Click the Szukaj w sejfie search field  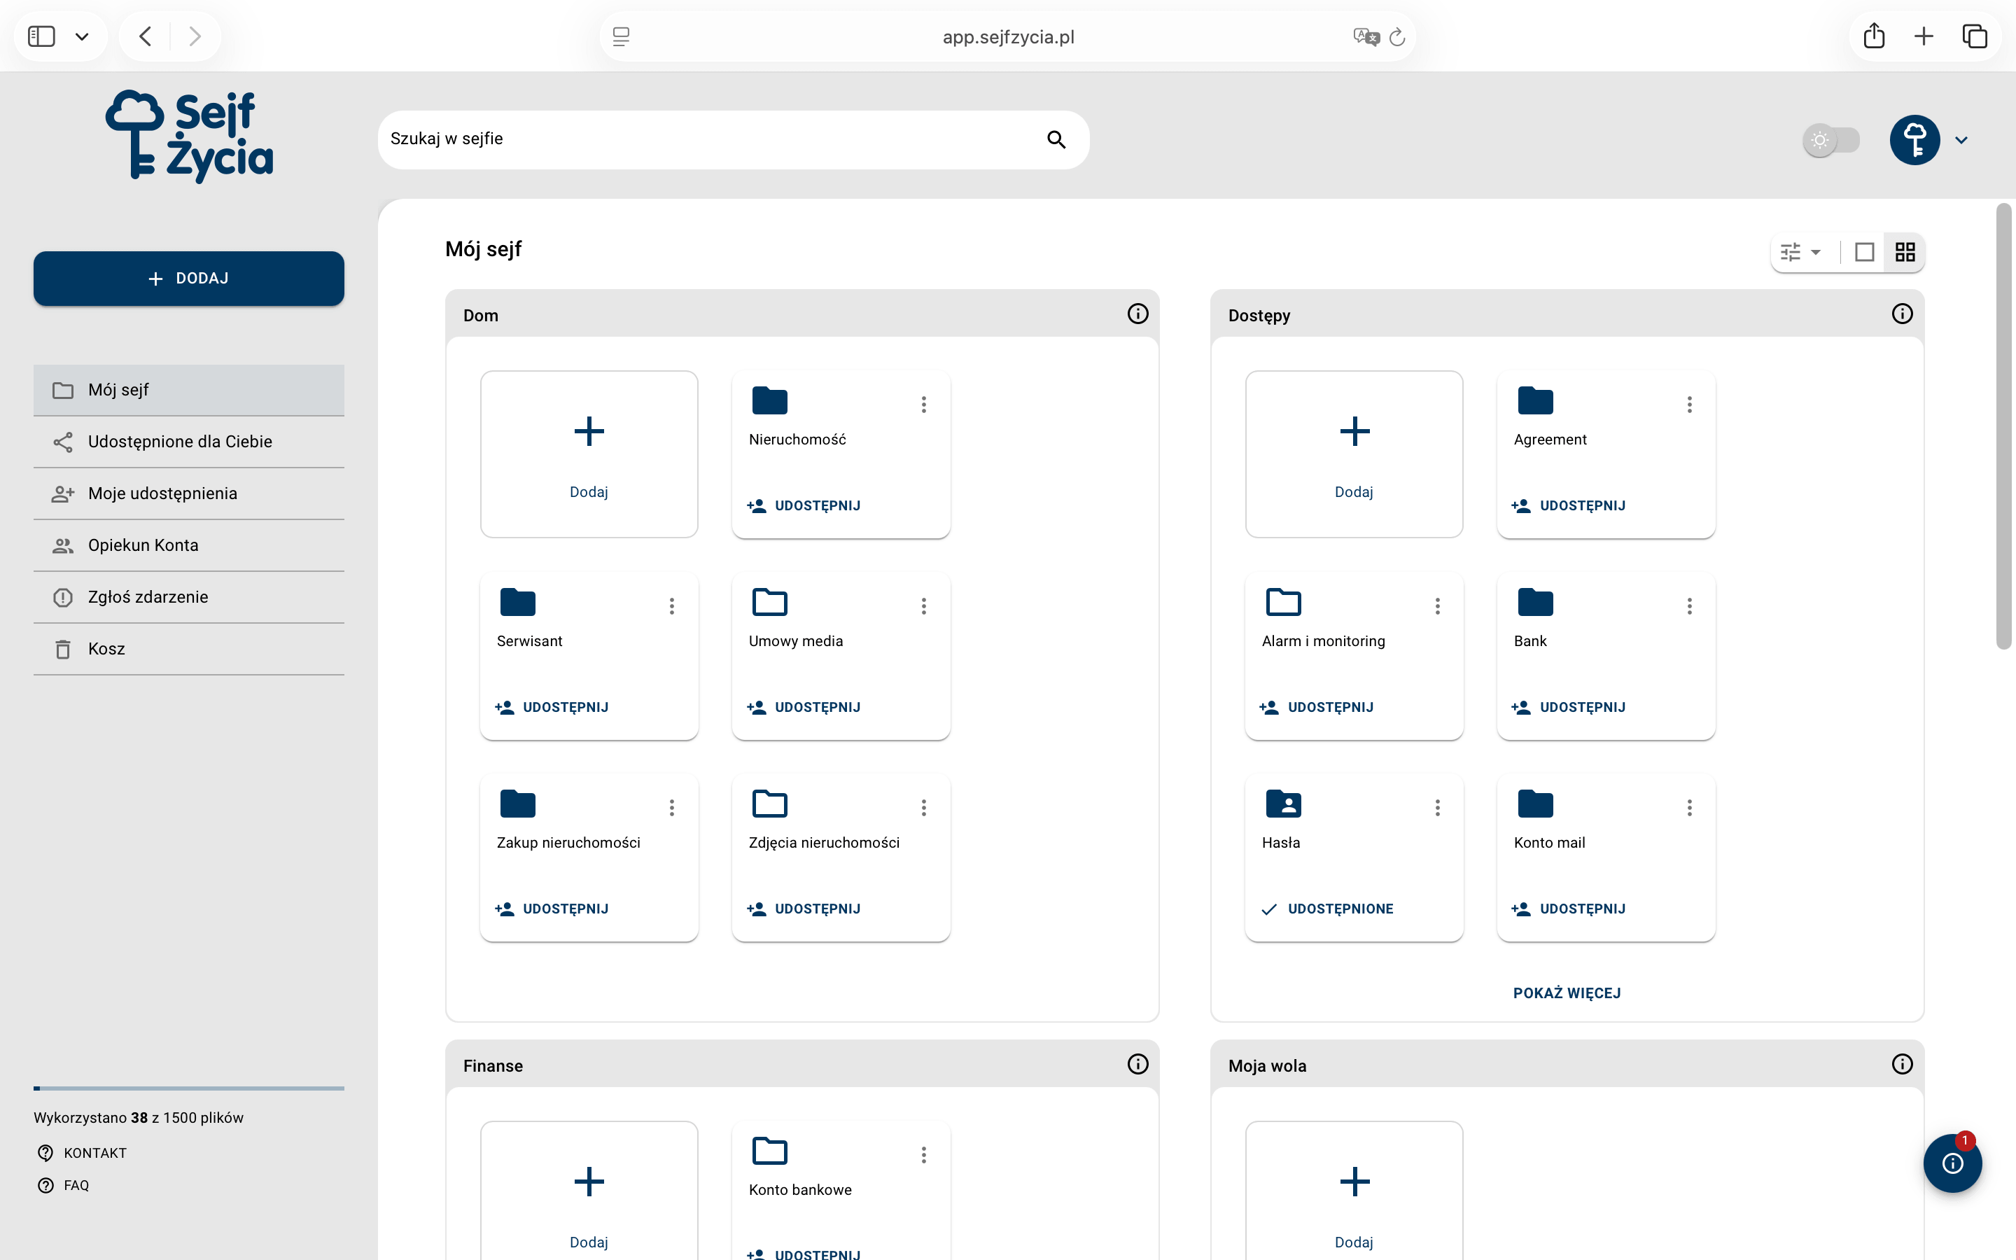[x=733, y=139]
